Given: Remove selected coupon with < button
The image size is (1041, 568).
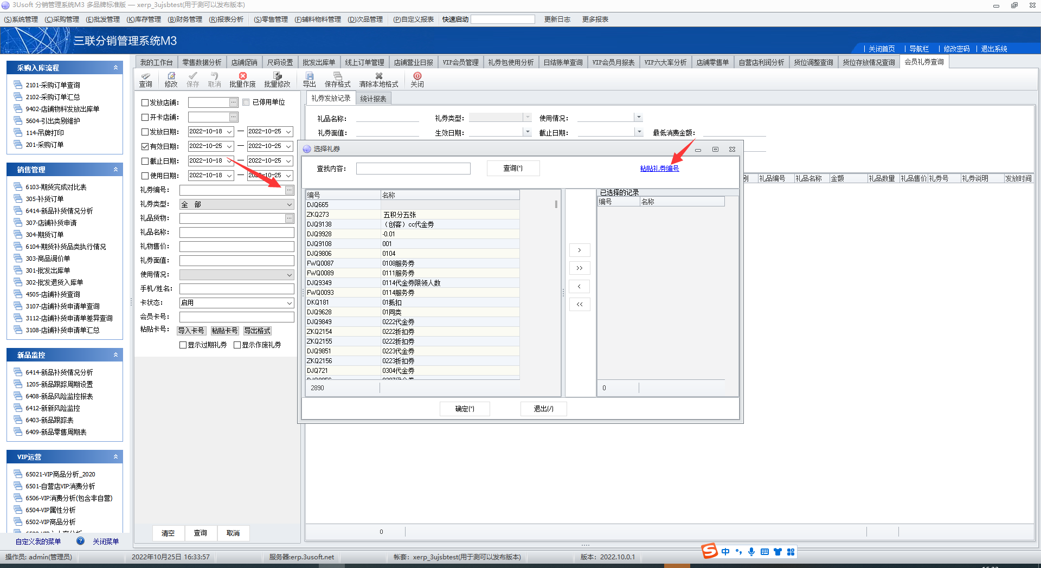Looking at the screenshot, I should pyautogui.click(x=580, y=286).
